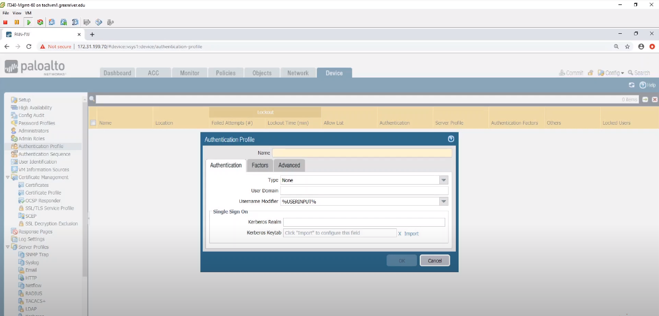
Task: Click the OK button in the dialog
Action: coord(402,261)
